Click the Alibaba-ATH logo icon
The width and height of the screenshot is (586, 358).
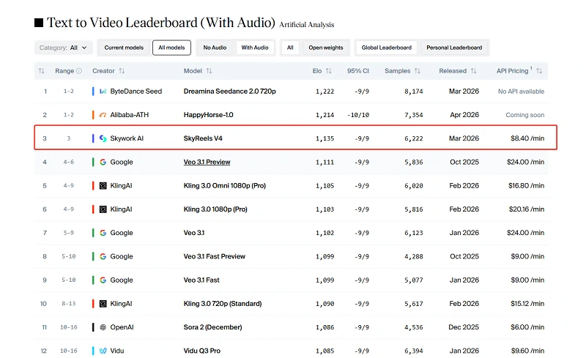coord(103,115)
